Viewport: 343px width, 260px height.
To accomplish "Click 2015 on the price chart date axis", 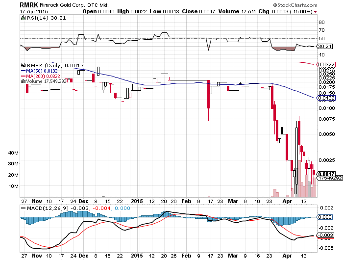I will point(137,201).
